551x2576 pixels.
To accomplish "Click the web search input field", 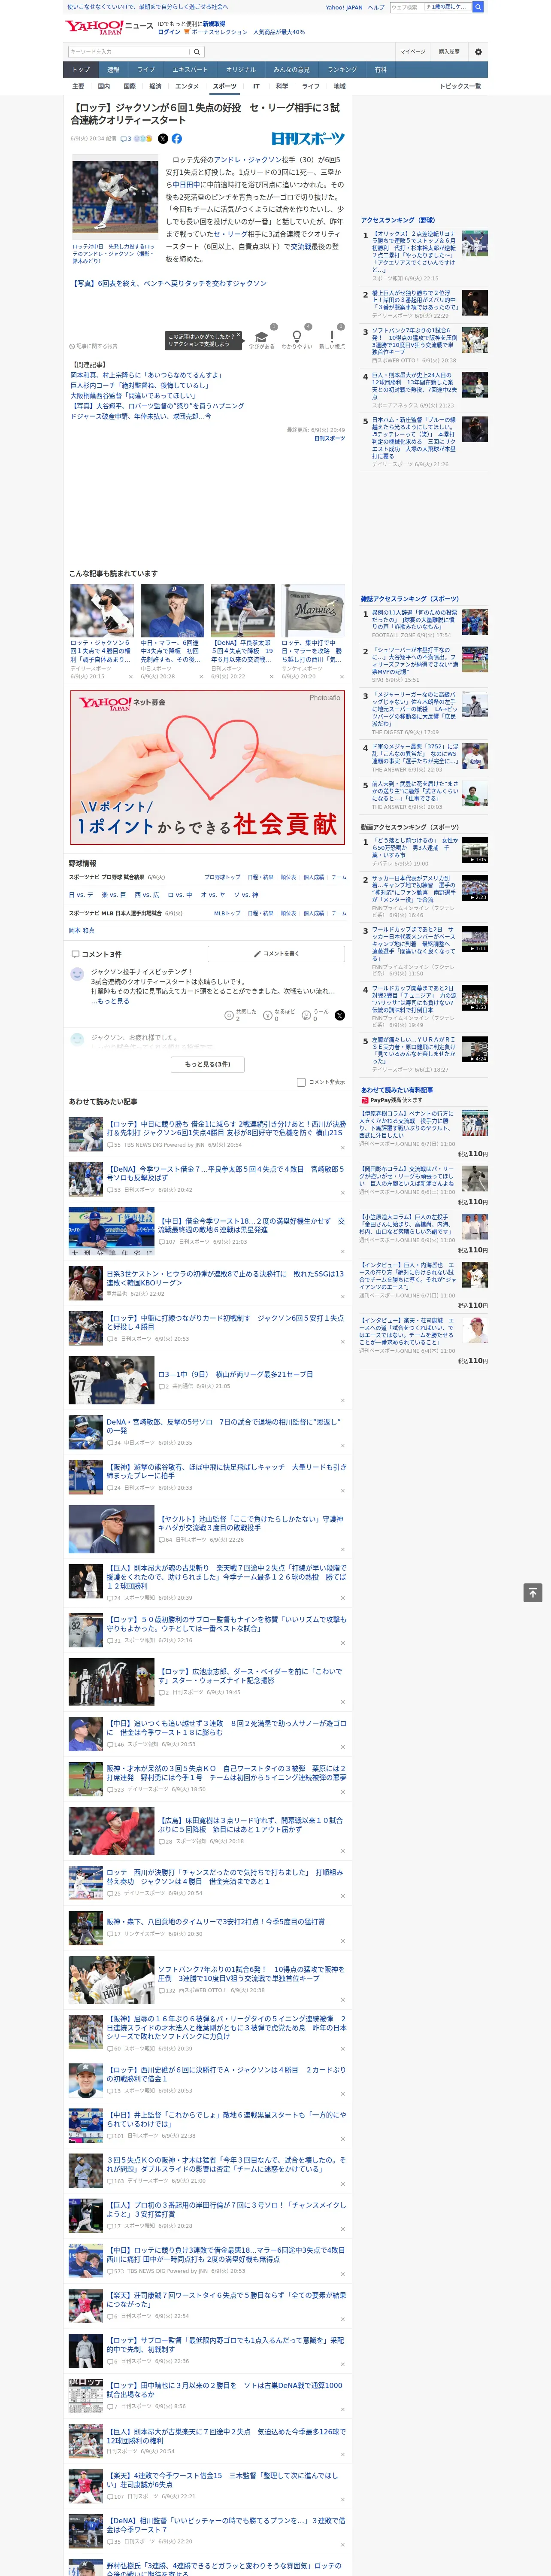I will point(406,7).
